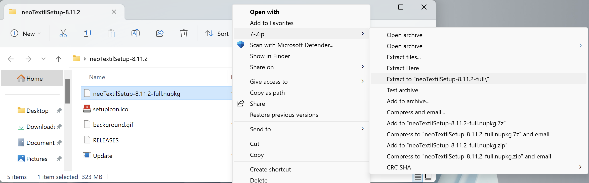Click the Copy icon in toolbar

point(87,33)
